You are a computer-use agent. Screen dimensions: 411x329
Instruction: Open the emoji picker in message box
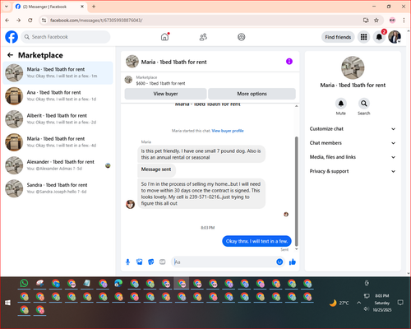click(x=279, y=262)
